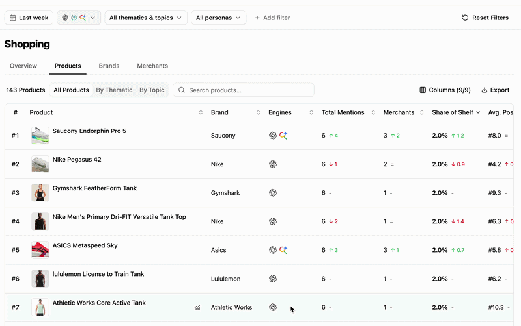Image resolution: width=521 pixels, height=326 pixels.
Task: Open Saucony Endorphin Pro 5 product name
Action: pos(89,131)
